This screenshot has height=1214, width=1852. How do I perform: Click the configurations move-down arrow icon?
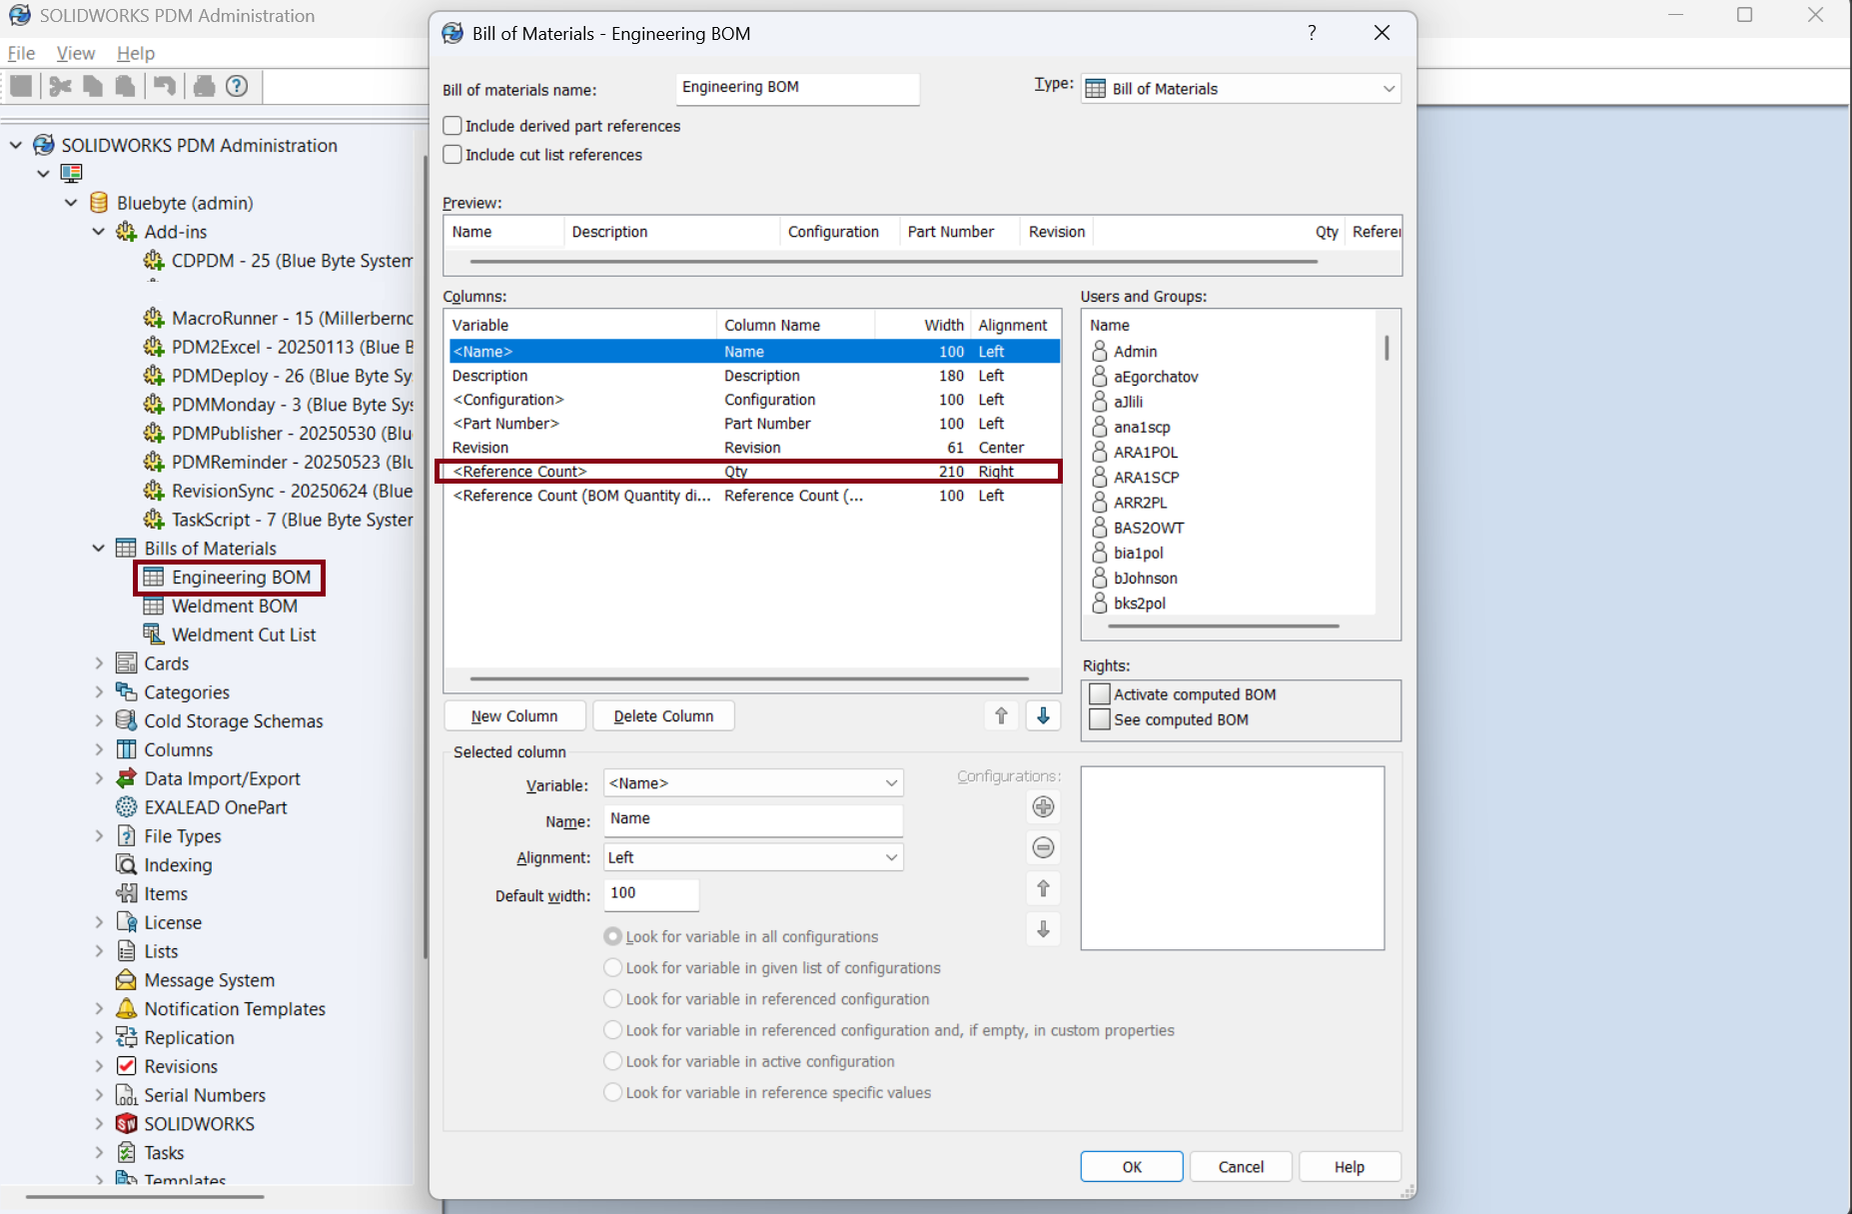(1043, 929)
